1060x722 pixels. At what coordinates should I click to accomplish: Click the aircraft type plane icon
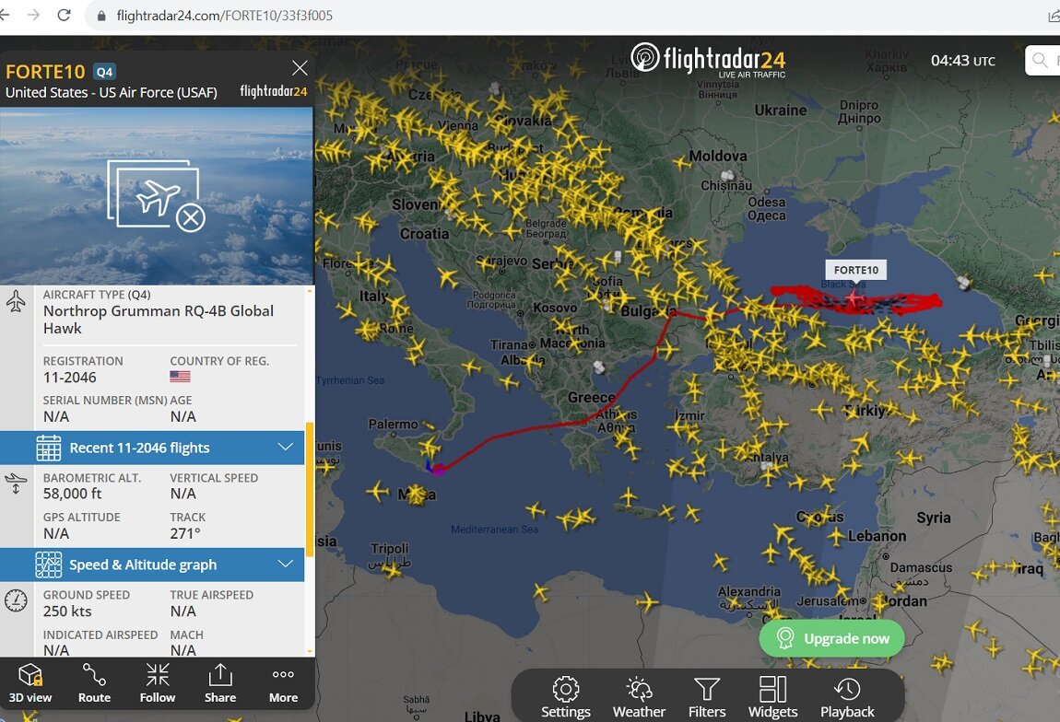(x=16, y=301)
